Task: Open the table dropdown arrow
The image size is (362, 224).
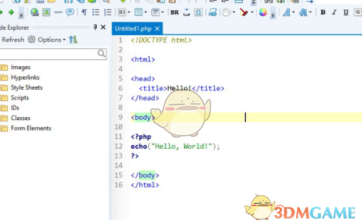Action: pyautogui.click(x=145, y=12)
